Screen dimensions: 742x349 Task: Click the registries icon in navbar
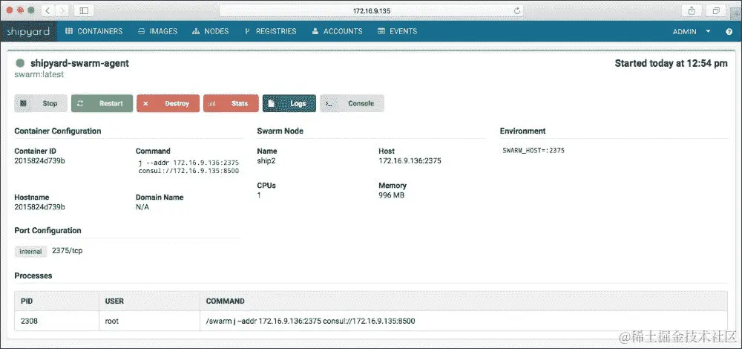(247, 32)
